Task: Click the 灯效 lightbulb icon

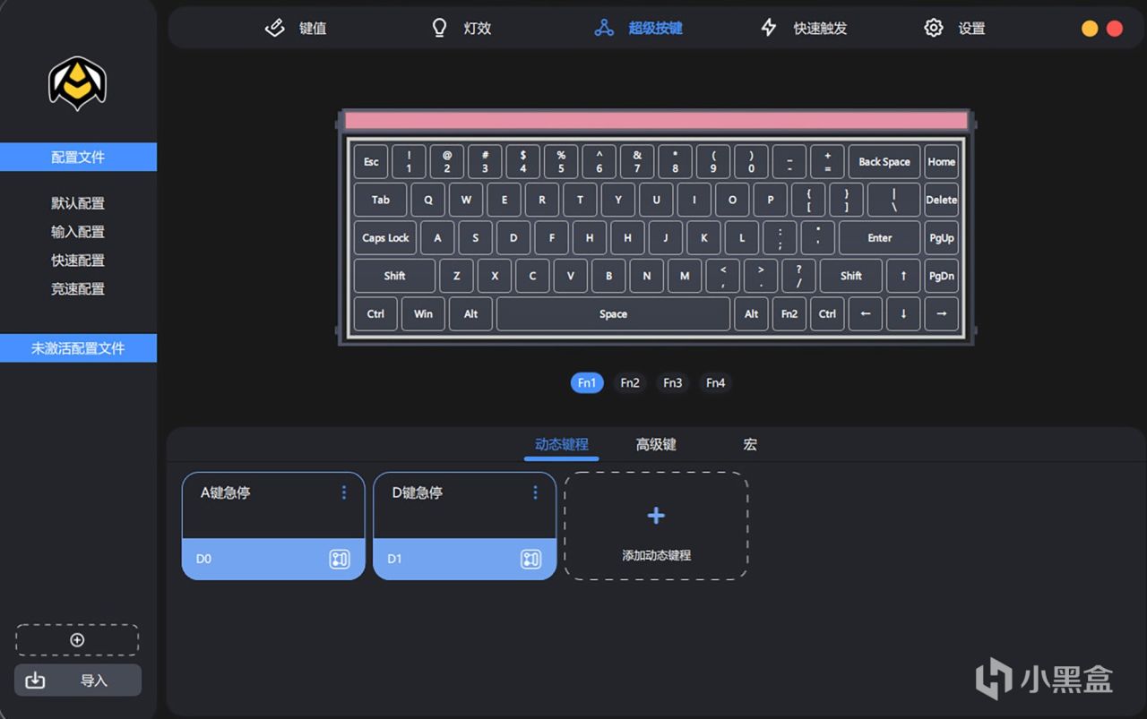Action: [x=439, y=28]
